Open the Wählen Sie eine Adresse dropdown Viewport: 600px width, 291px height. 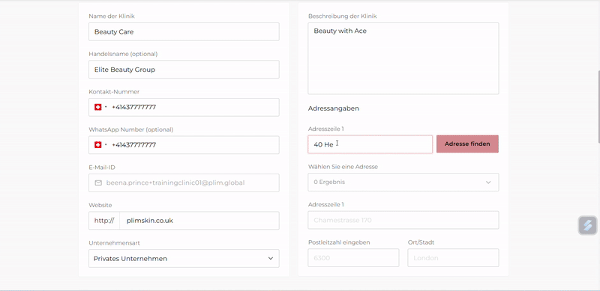pyautogui.click(x=403, y=183)
